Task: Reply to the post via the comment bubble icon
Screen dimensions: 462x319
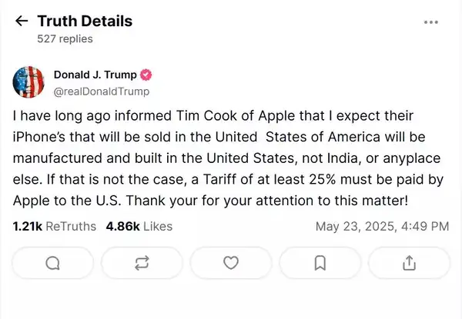Action: point(52,263)
